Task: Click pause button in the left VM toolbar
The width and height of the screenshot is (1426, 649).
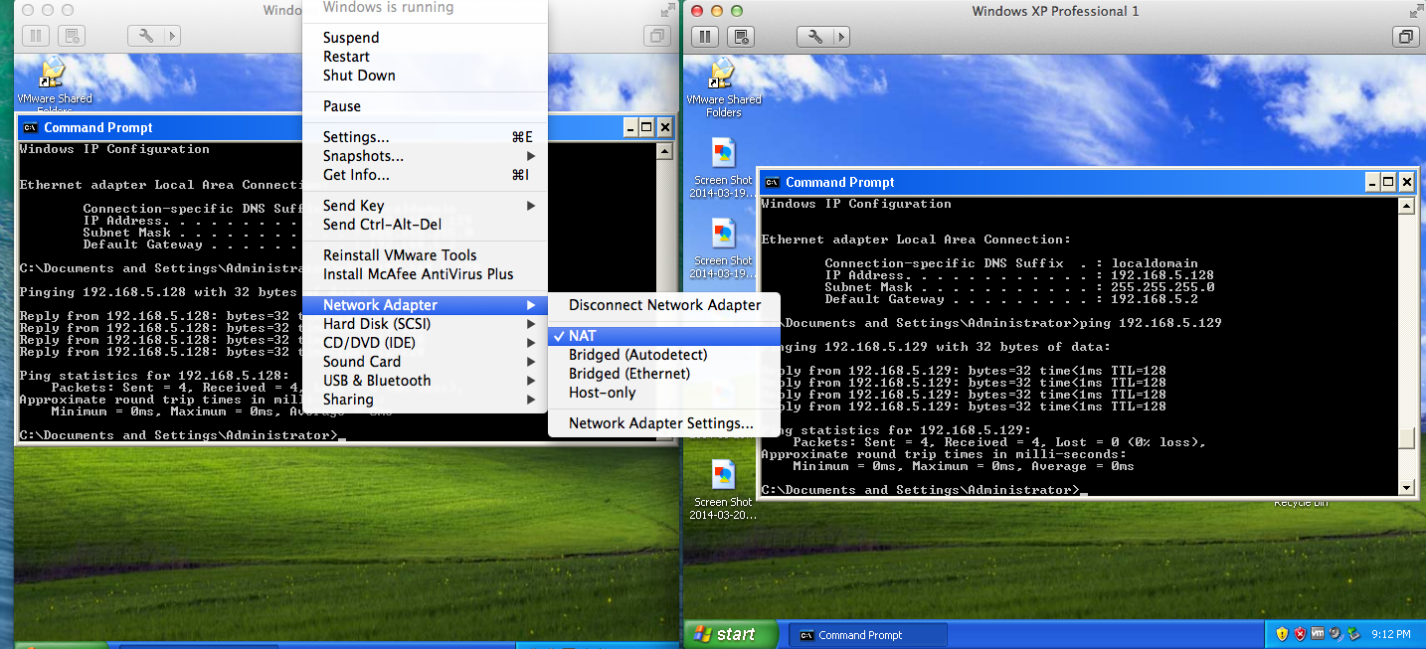Action: (35, 37)
